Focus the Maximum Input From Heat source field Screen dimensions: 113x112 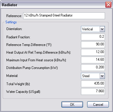(x=93, y=60)
